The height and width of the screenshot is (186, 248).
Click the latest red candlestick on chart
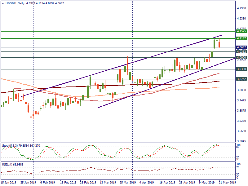219,45
